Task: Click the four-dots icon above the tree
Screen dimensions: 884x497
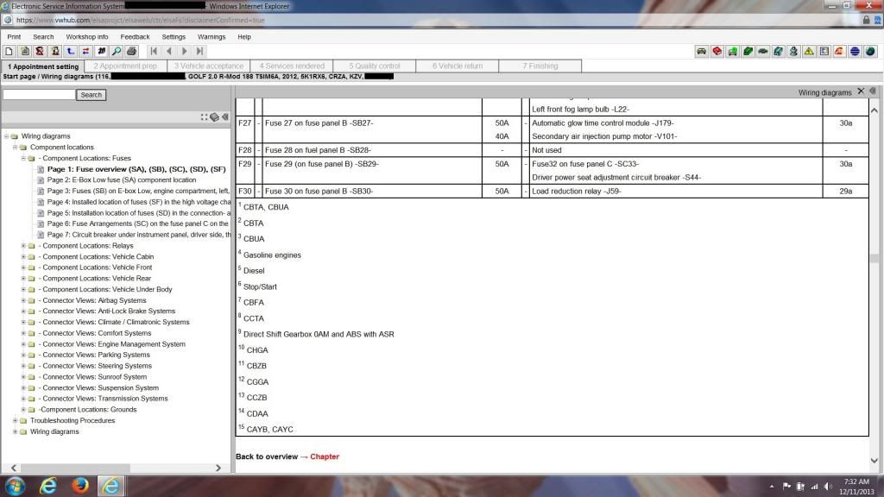Action: 204,117
